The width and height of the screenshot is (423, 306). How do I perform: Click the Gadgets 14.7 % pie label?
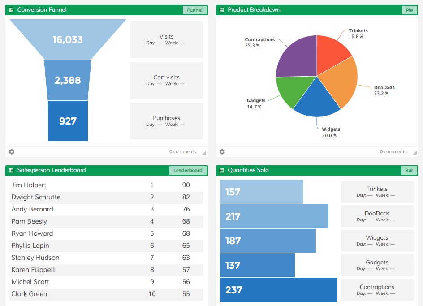(256, 103)
